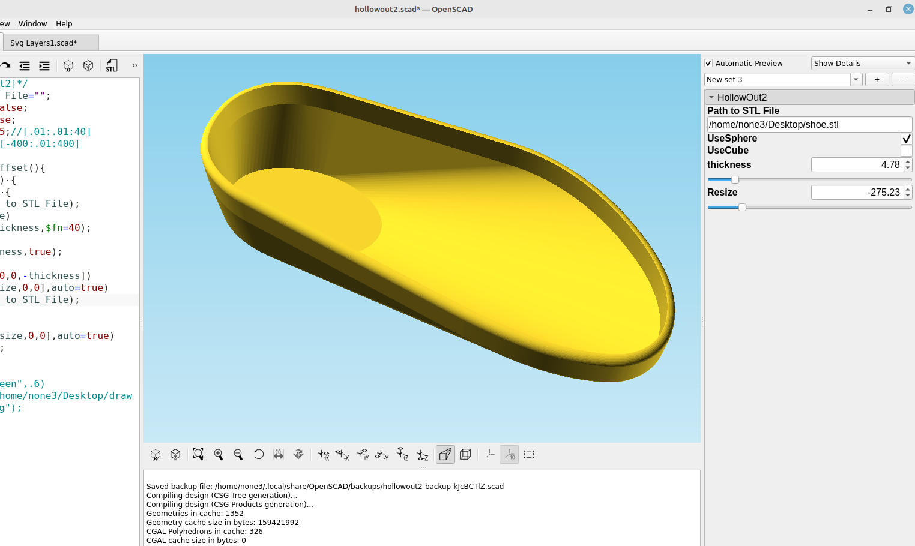Viewport: 915px width, 546px height.
Task: Toggle Show Axes icon
Action: point(490,454)
